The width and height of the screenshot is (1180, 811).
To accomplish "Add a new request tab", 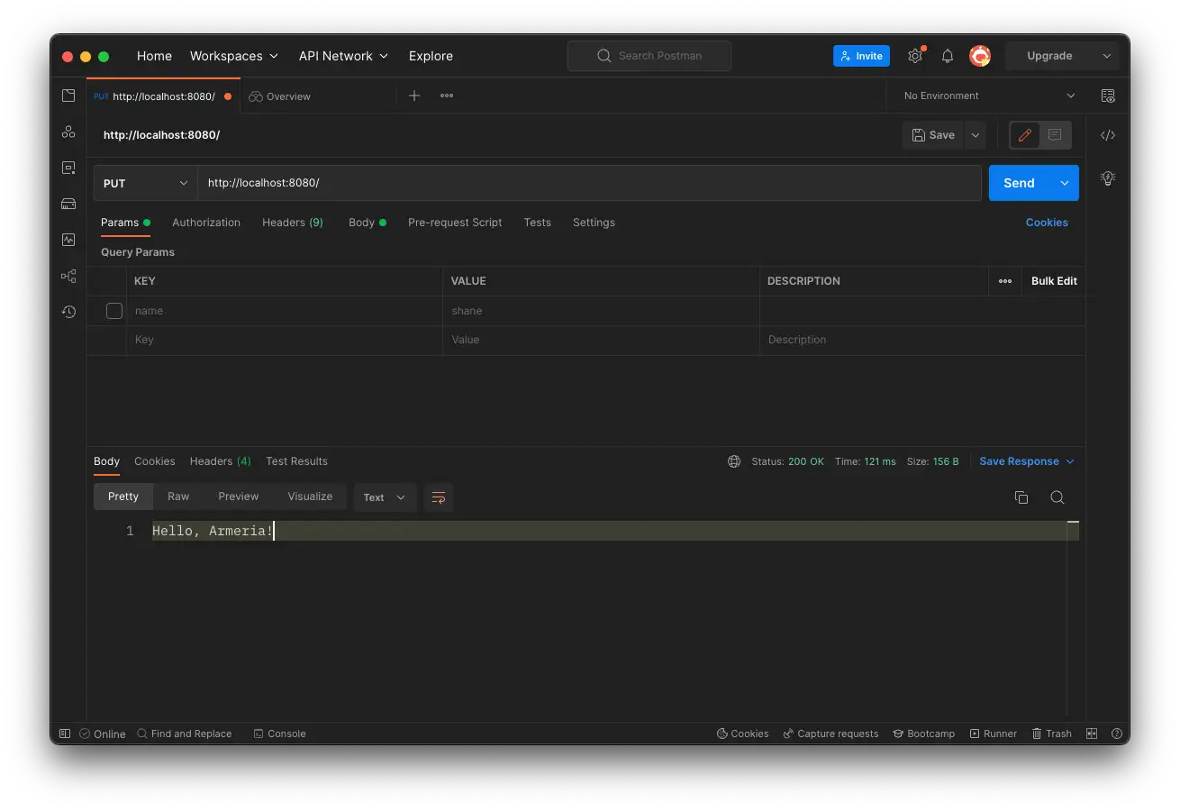I will click(414, 96).
